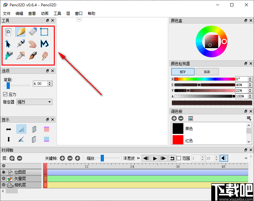The height and width of the screenshot is (201, 254).
Task: Expand the 洋葱皮 onion skin options
Action: tap(139, 158)
